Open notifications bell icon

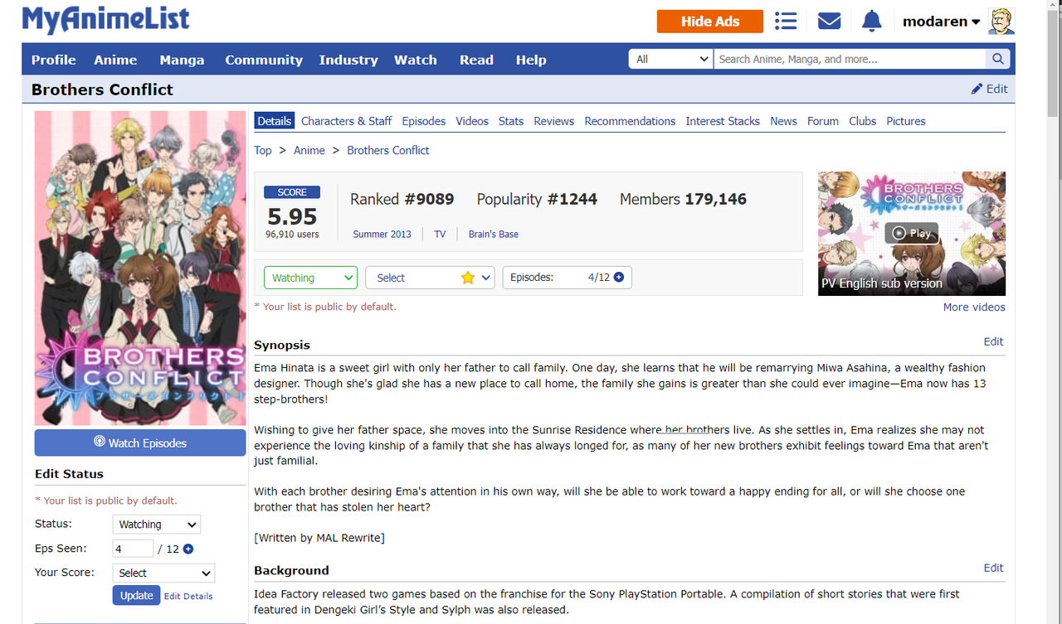[x=871, y=21]
